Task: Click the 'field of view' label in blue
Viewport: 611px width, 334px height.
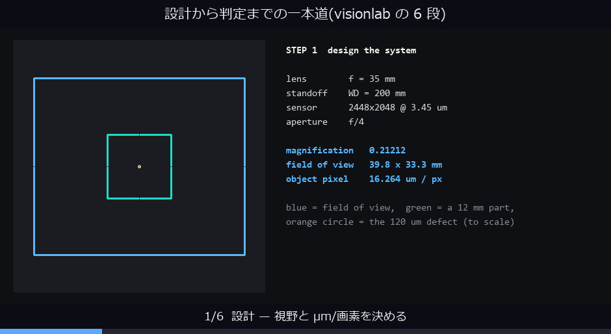Action: [320, 164]
